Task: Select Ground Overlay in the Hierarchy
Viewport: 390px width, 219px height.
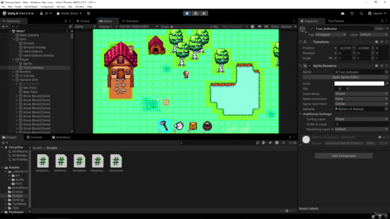Action: (x=34, y=47)
